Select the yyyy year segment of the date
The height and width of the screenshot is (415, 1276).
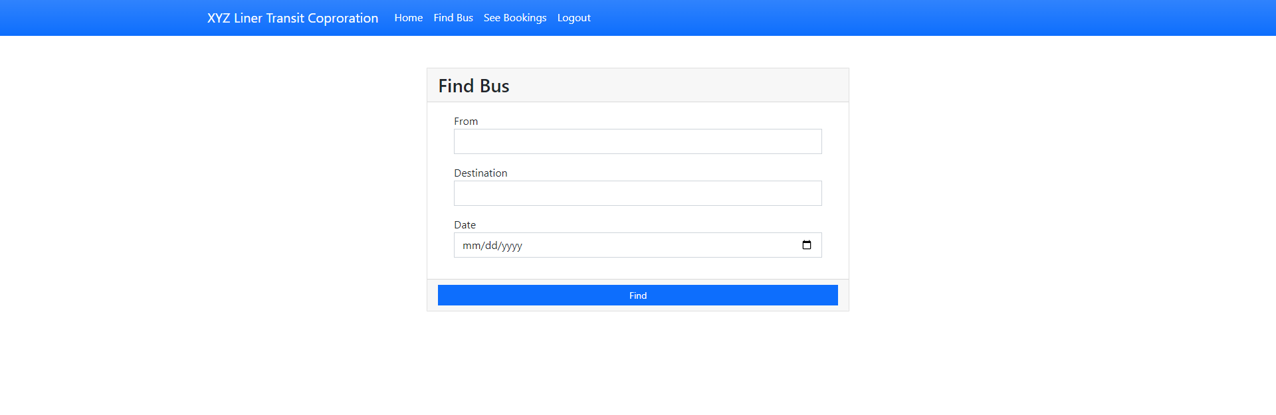(512, 246)
